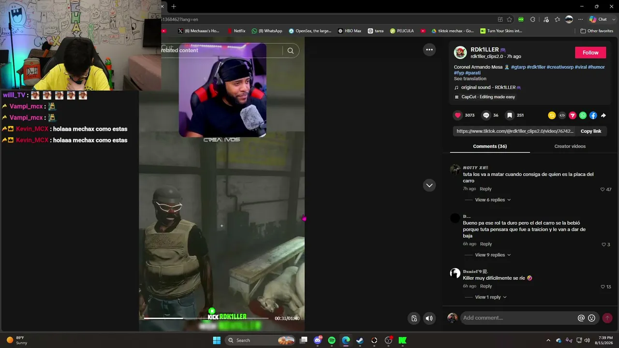Seek the video progress bar
The width and height of the screenshot is (619, 348).
coord(206,318)
